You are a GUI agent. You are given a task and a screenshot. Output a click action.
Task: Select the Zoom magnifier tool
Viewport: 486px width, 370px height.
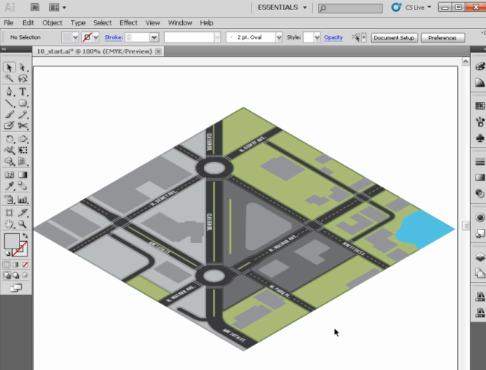pos(23,224)
